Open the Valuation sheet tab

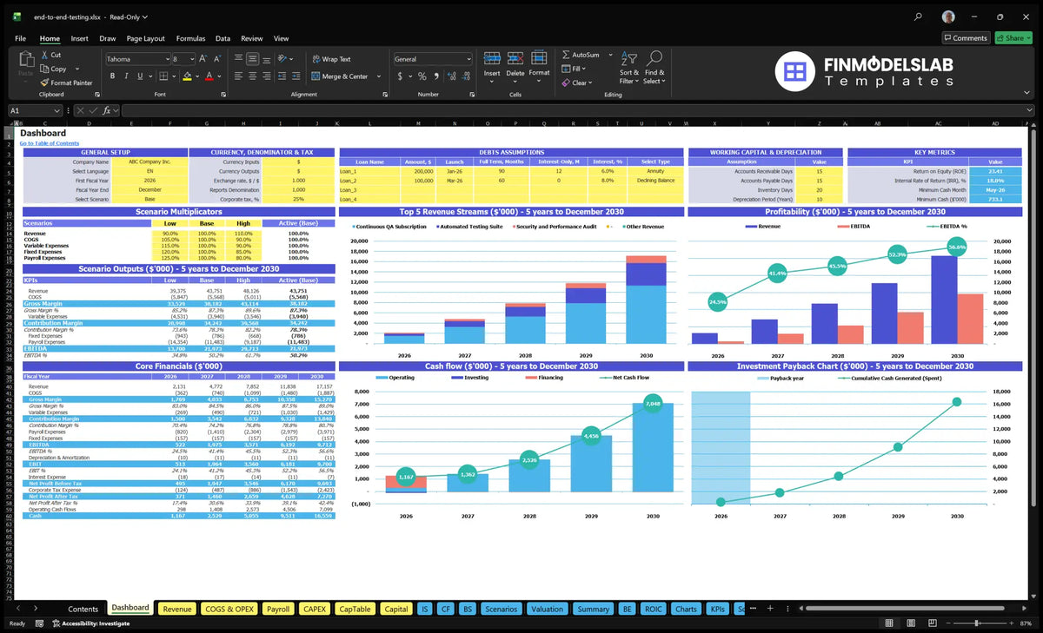click(x=547, y=609)
